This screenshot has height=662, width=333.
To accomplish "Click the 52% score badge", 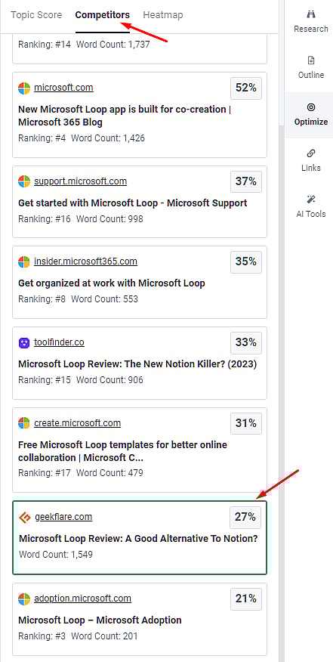I will [x=246, y=88].
